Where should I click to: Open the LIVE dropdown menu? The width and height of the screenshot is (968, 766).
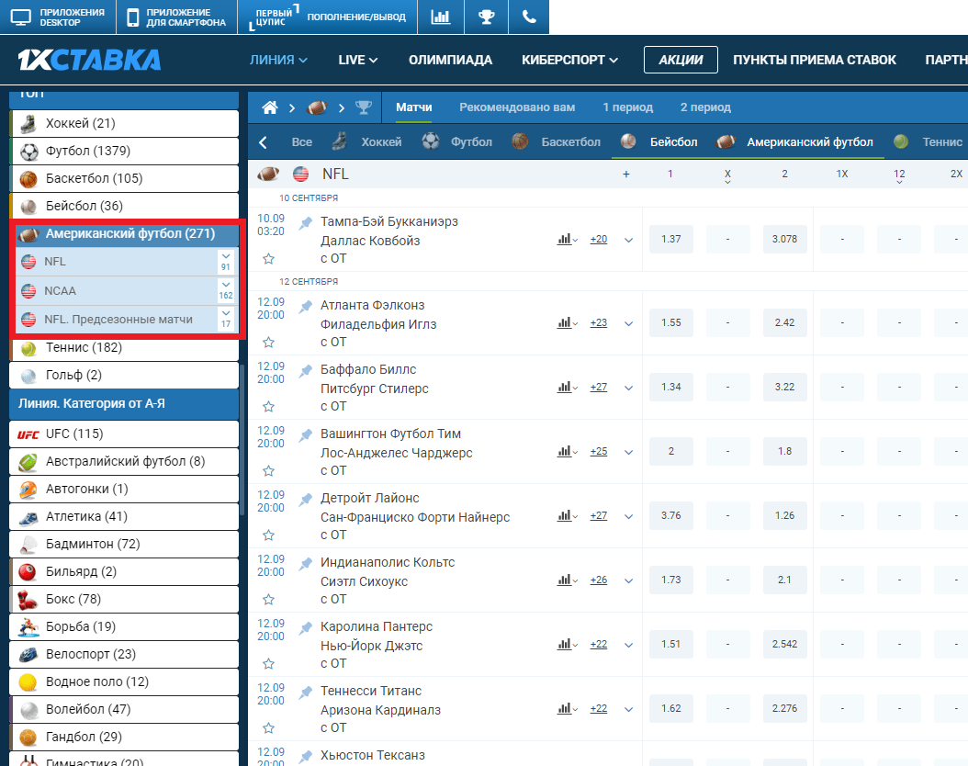coord(358,60)
